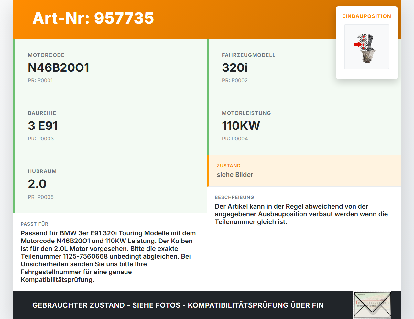Click the EINBAUPOSITION heading
414x319 pixels.
pos(366,16)
